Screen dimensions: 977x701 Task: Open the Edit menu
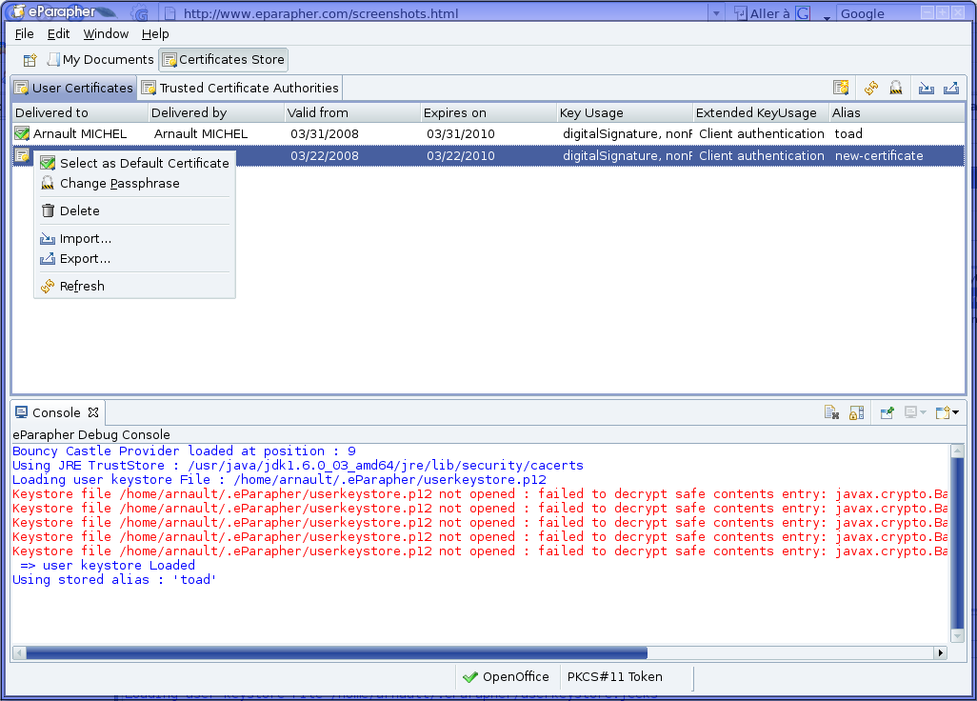59,33
